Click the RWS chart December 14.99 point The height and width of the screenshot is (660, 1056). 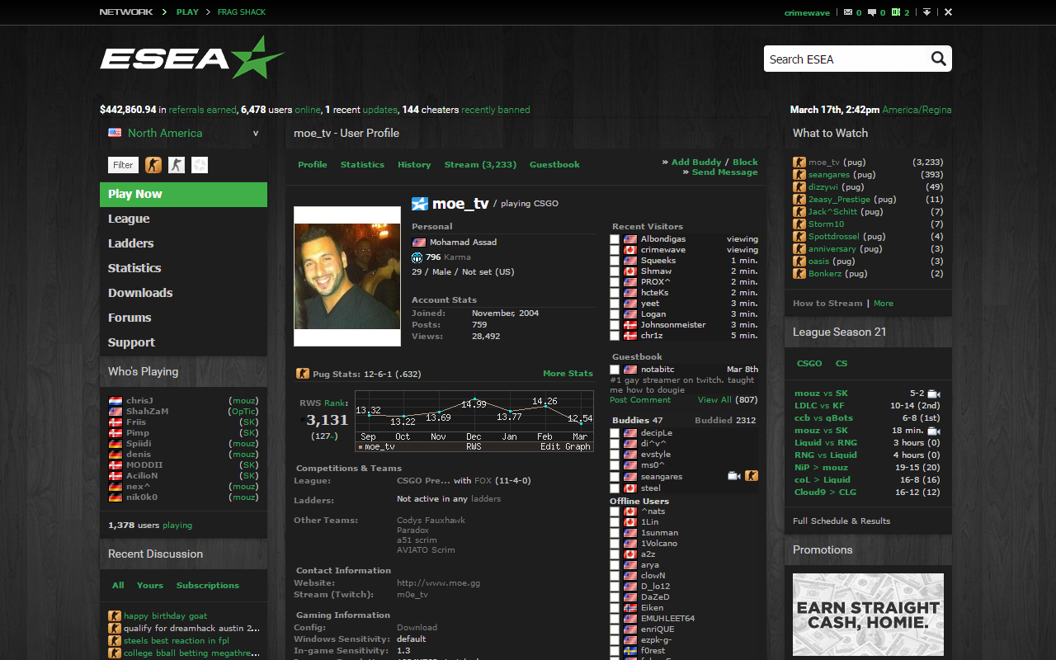(x=475, y=399)
